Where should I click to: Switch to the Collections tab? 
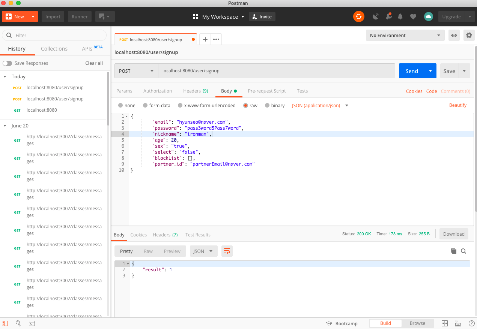[x=54, y=49]
